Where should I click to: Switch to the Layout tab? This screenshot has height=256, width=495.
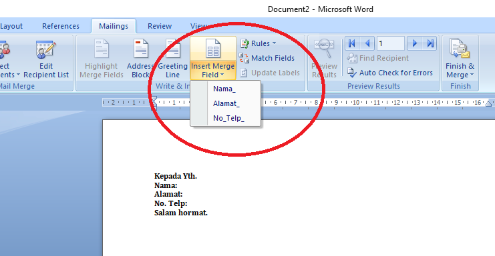[x=11, y=26]
